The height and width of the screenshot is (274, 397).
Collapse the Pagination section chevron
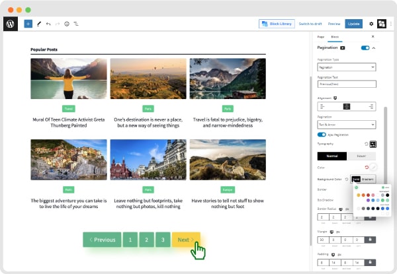click(373, 48)
